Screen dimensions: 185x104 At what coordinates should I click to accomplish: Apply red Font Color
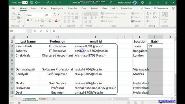(56, 21)
